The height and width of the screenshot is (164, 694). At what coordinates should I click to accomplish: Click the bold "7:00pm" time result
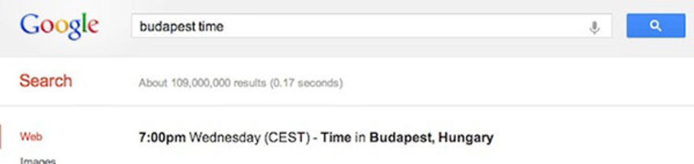pos(162,138)
